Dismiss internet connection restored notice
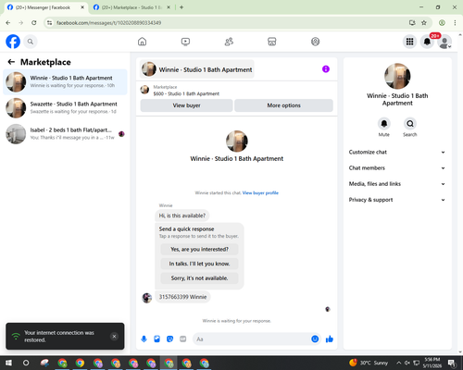This screenshot has width=463, height=370. point(114,336)
